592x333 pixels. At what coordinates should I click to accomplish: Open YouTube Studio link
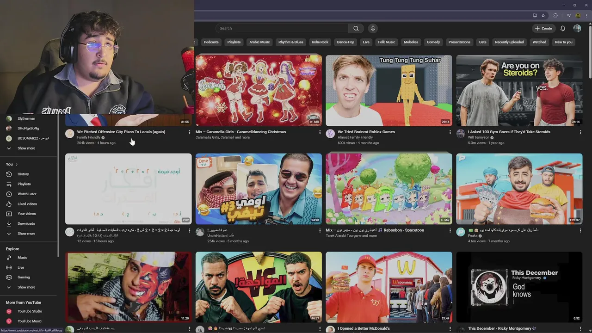(29, 311)
